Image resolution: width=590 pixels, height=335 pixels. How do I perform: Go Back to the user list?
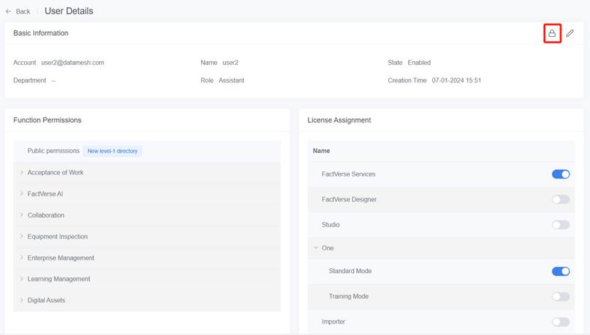click(x=23, y=11)
